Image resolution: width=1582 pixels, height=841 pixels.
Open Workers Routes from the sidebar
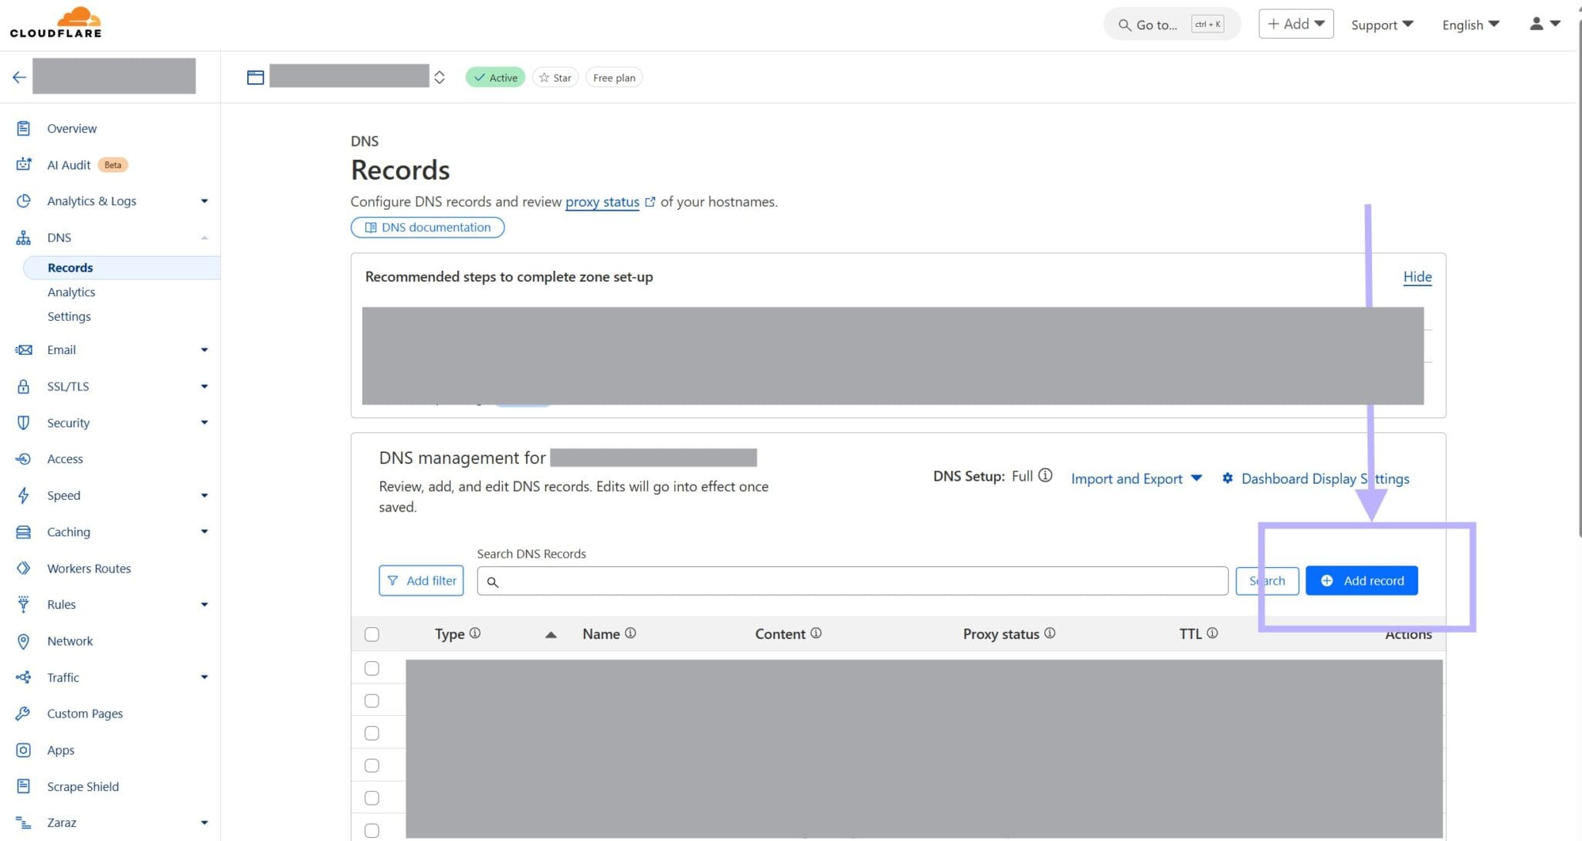(89, 568)
